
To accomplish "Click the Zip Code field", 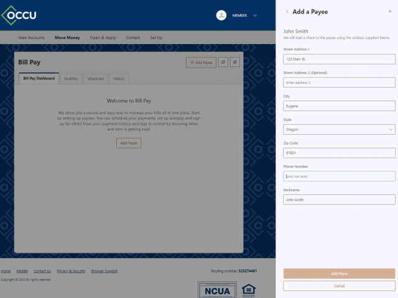I will click(x=339, y=153).
